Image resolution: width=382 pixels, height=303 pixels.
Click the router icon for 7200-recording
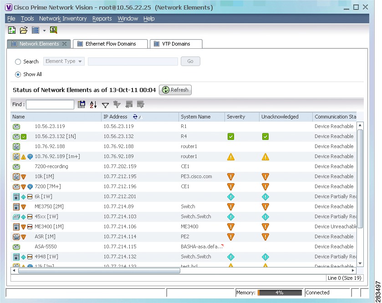click(x=16, y=166)
